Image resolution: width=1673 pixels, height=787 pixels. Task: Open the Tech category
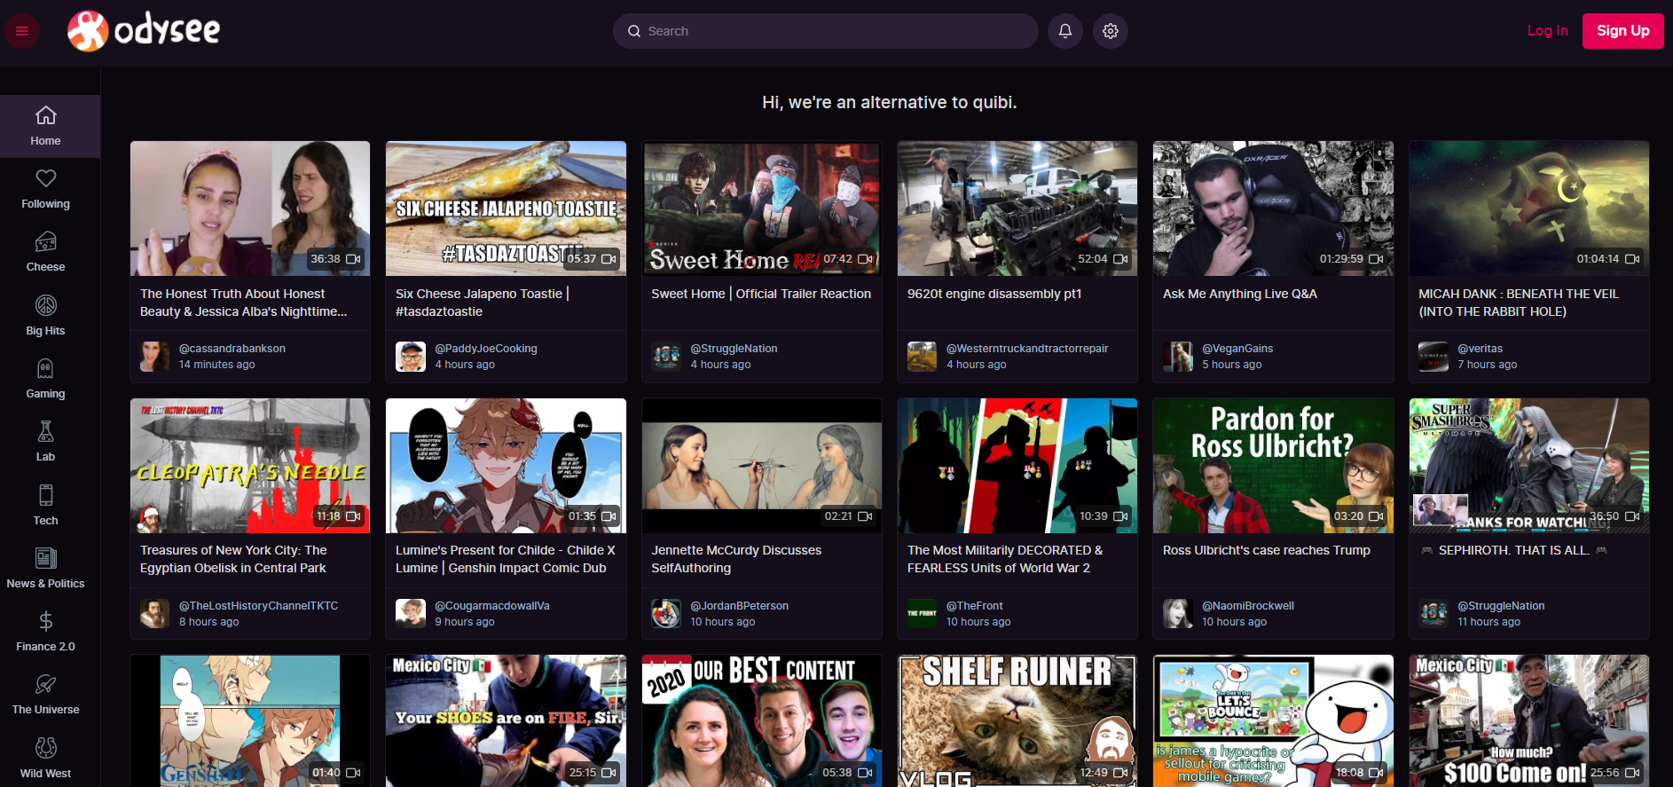pyautogui.click(x=46, y=506)
